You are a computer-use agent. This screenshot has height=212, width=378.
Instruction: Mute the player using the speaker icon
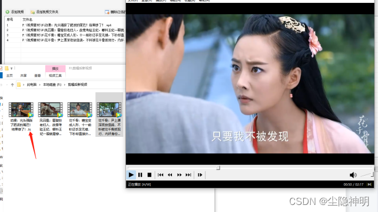click(x=353, y=175)
